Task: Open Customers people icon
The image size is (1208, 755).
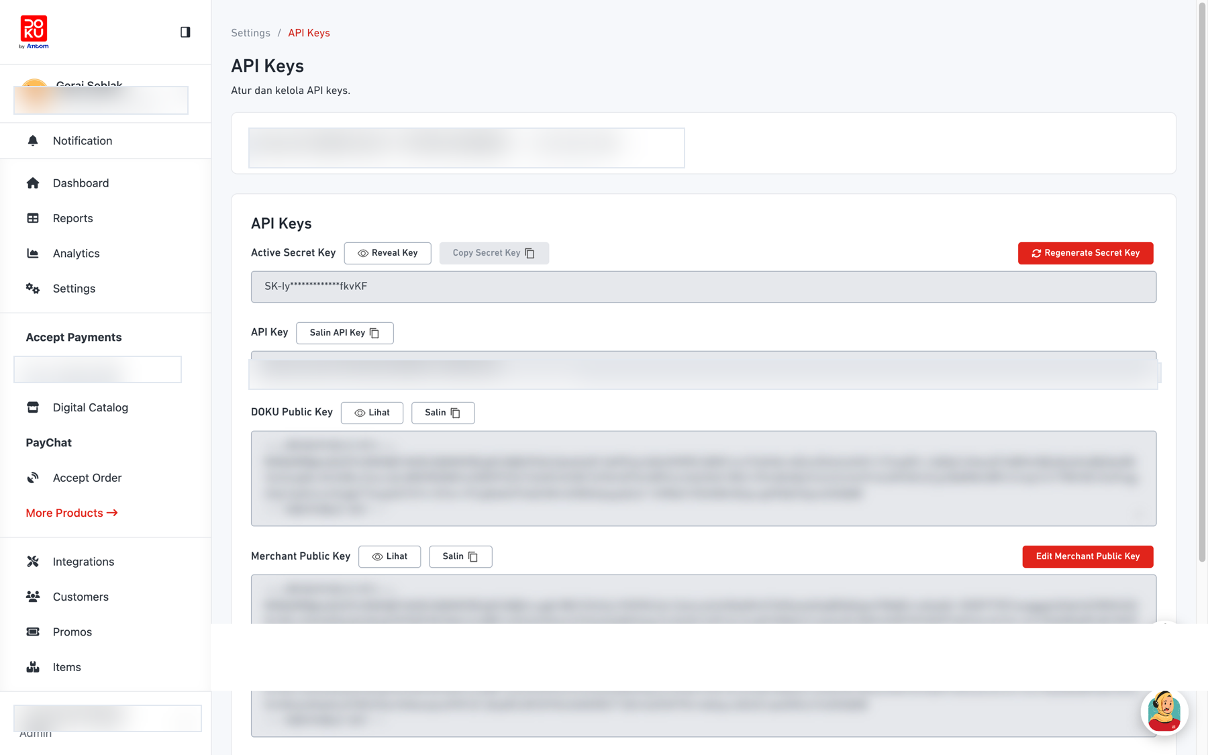Action: 33,597
